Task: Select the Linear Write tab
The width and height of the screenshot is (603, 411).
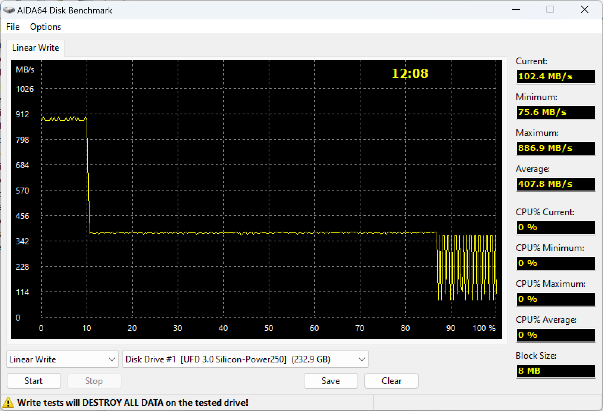Action: 35,48
